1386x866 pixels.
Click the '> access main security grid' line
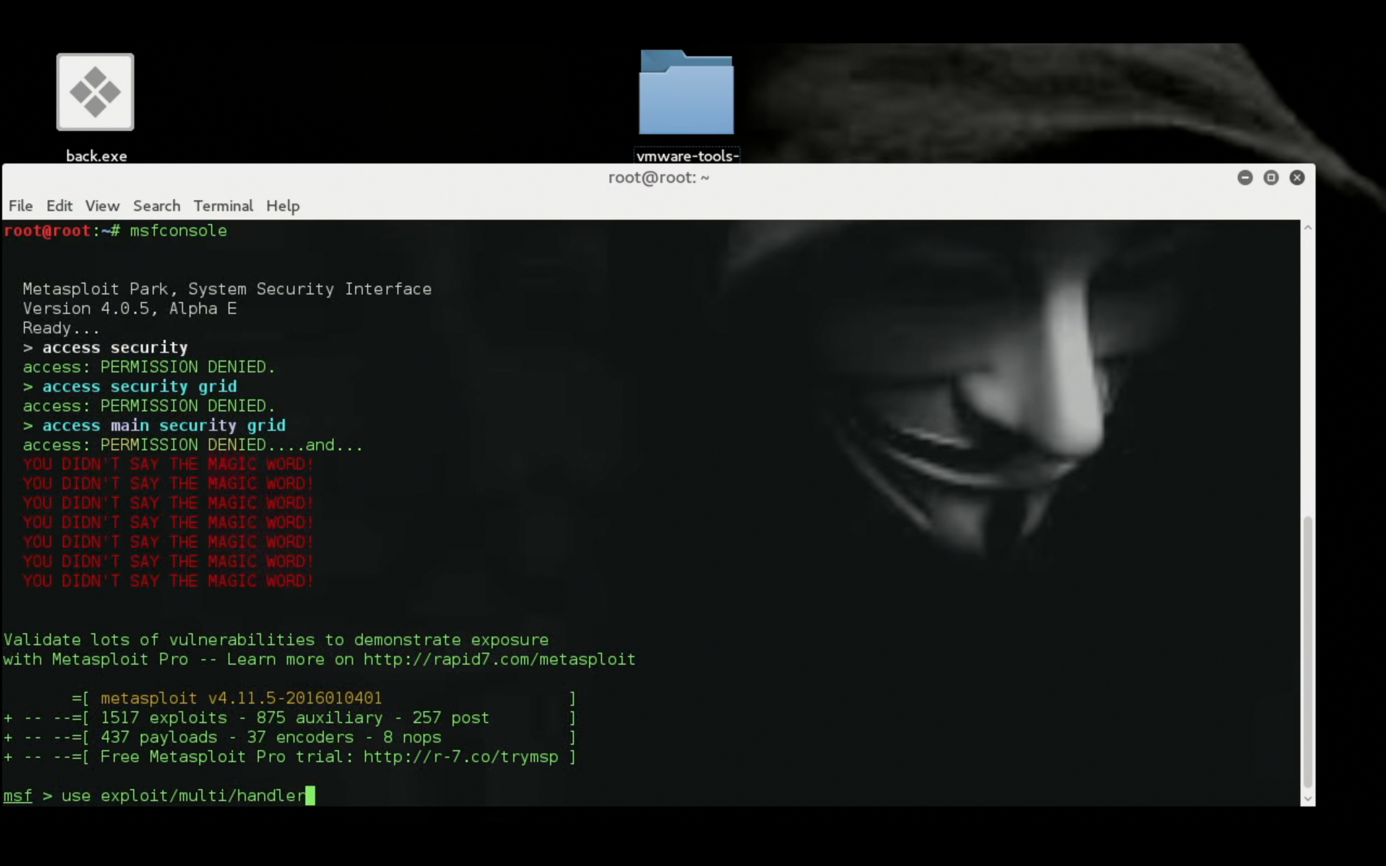pyautogui.click(x=154, y=425)
